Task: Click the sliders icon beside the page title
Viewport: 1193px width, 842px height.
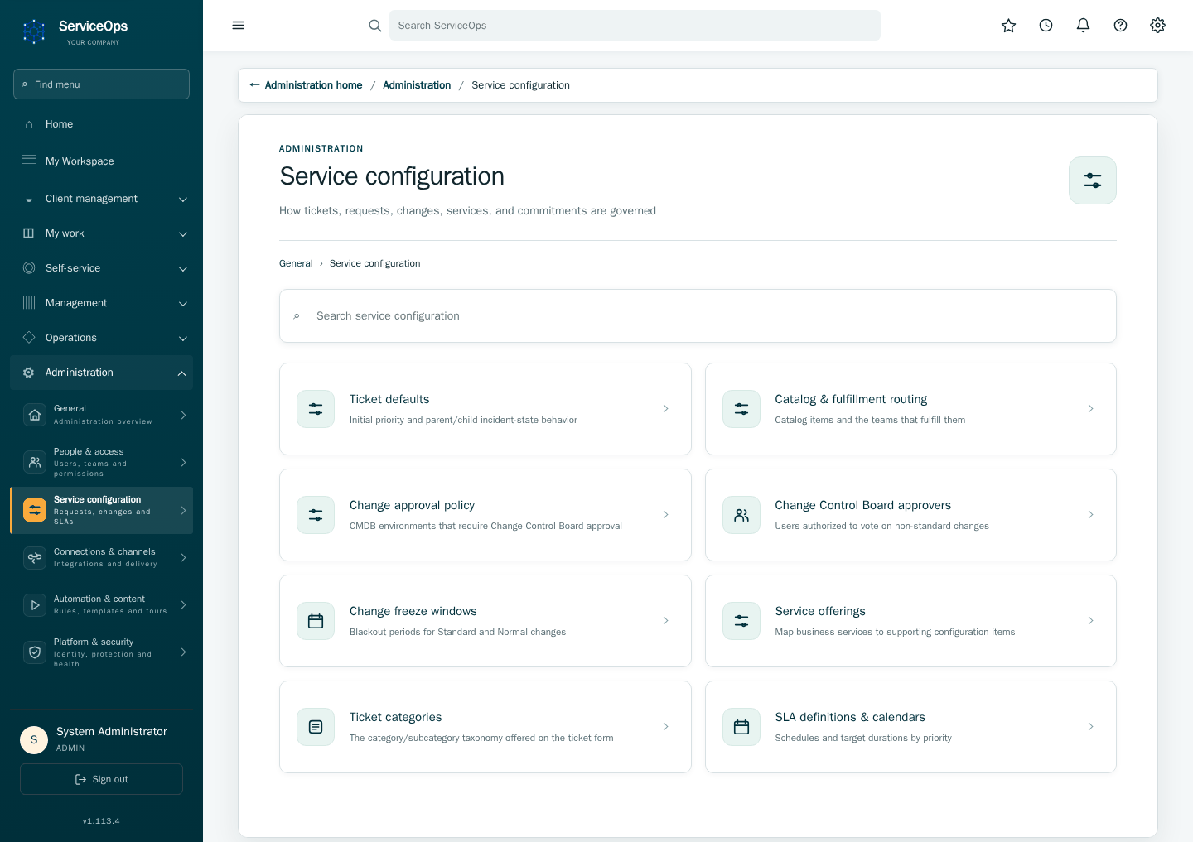Action: click(1093, 180)
